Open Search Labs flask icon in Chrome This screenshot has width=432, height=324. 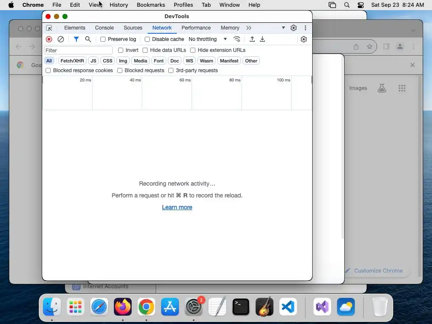(x=382, y=88)
